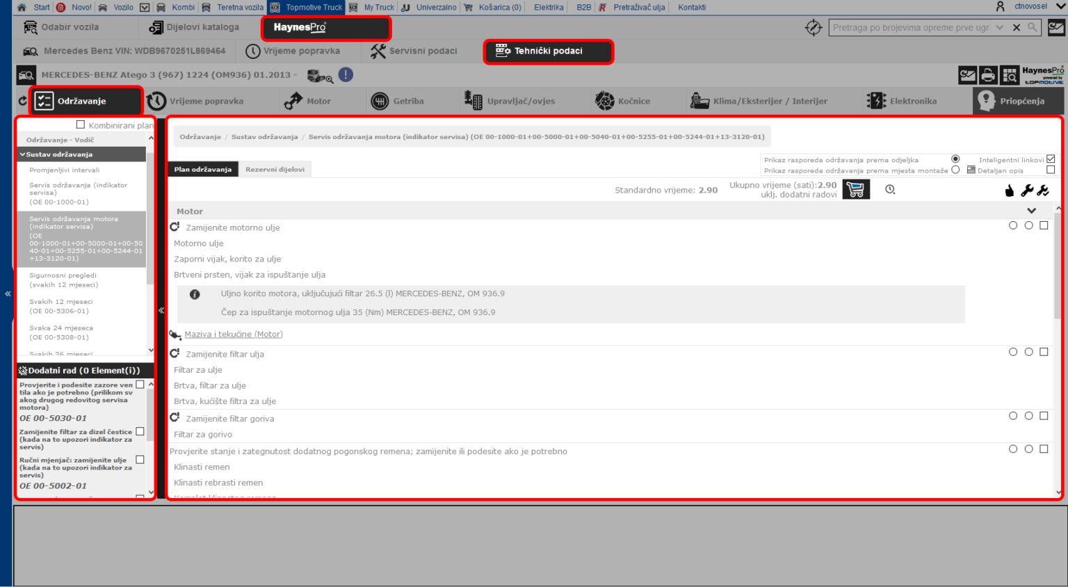Click the part number search input field
Screen dimensions: 1068x587
912,27
